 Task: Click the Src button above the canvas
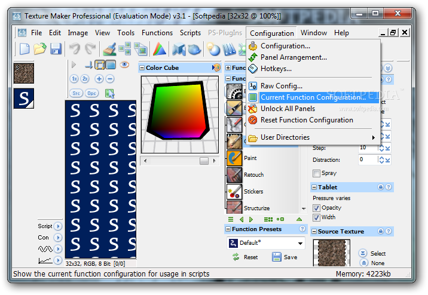76,93
